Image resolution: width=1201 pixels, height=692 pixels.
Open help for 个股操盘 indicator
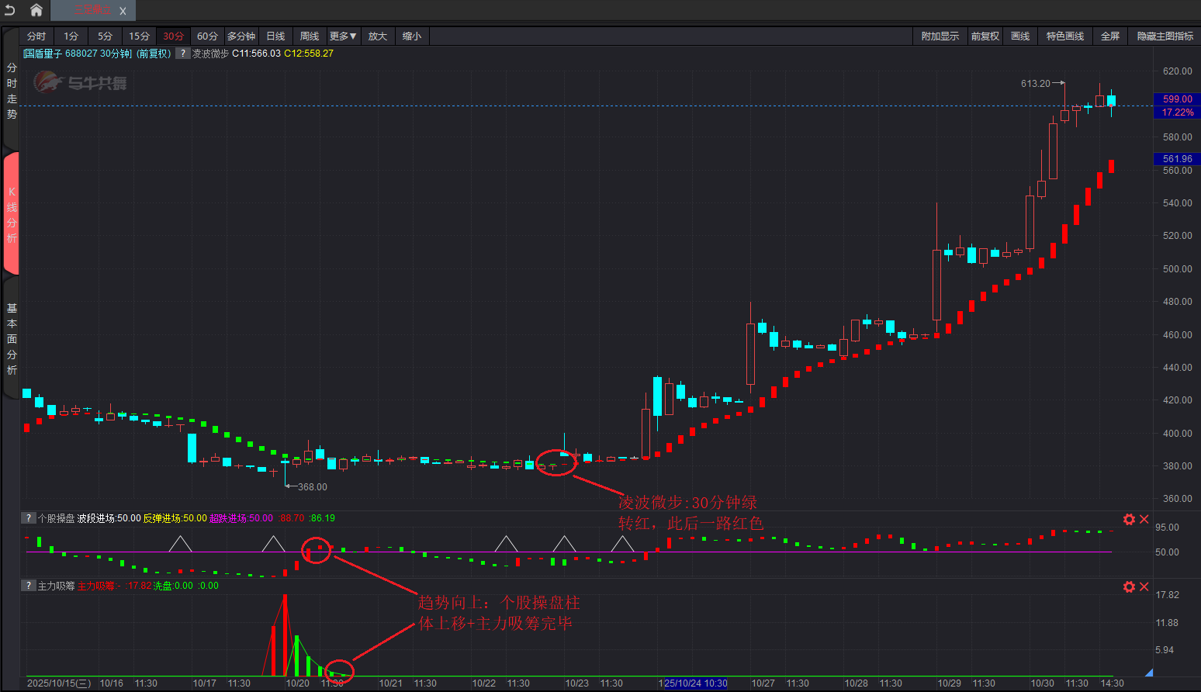pos(29,518)
